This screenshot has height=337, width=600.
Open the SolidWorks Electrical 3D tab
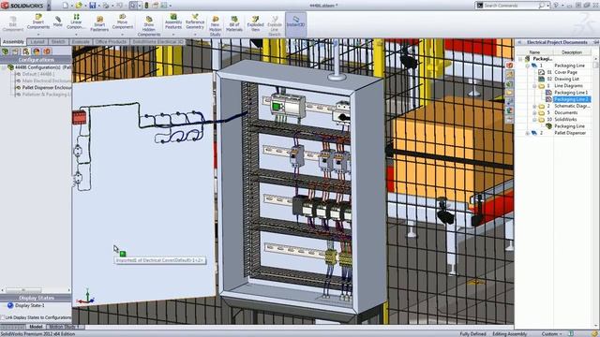tap(158, 41)
